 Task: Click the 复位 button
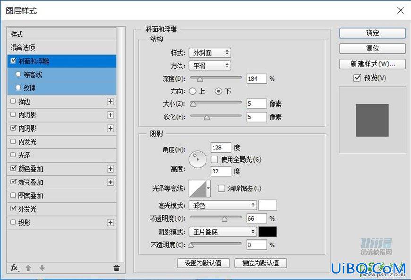(x=372, y=49)
